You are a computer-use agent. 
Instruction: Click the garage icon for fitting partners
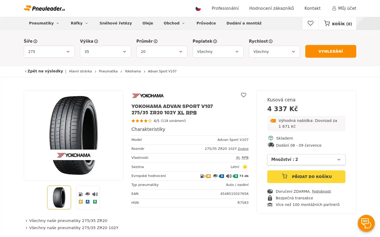click(x=270, y=205)
